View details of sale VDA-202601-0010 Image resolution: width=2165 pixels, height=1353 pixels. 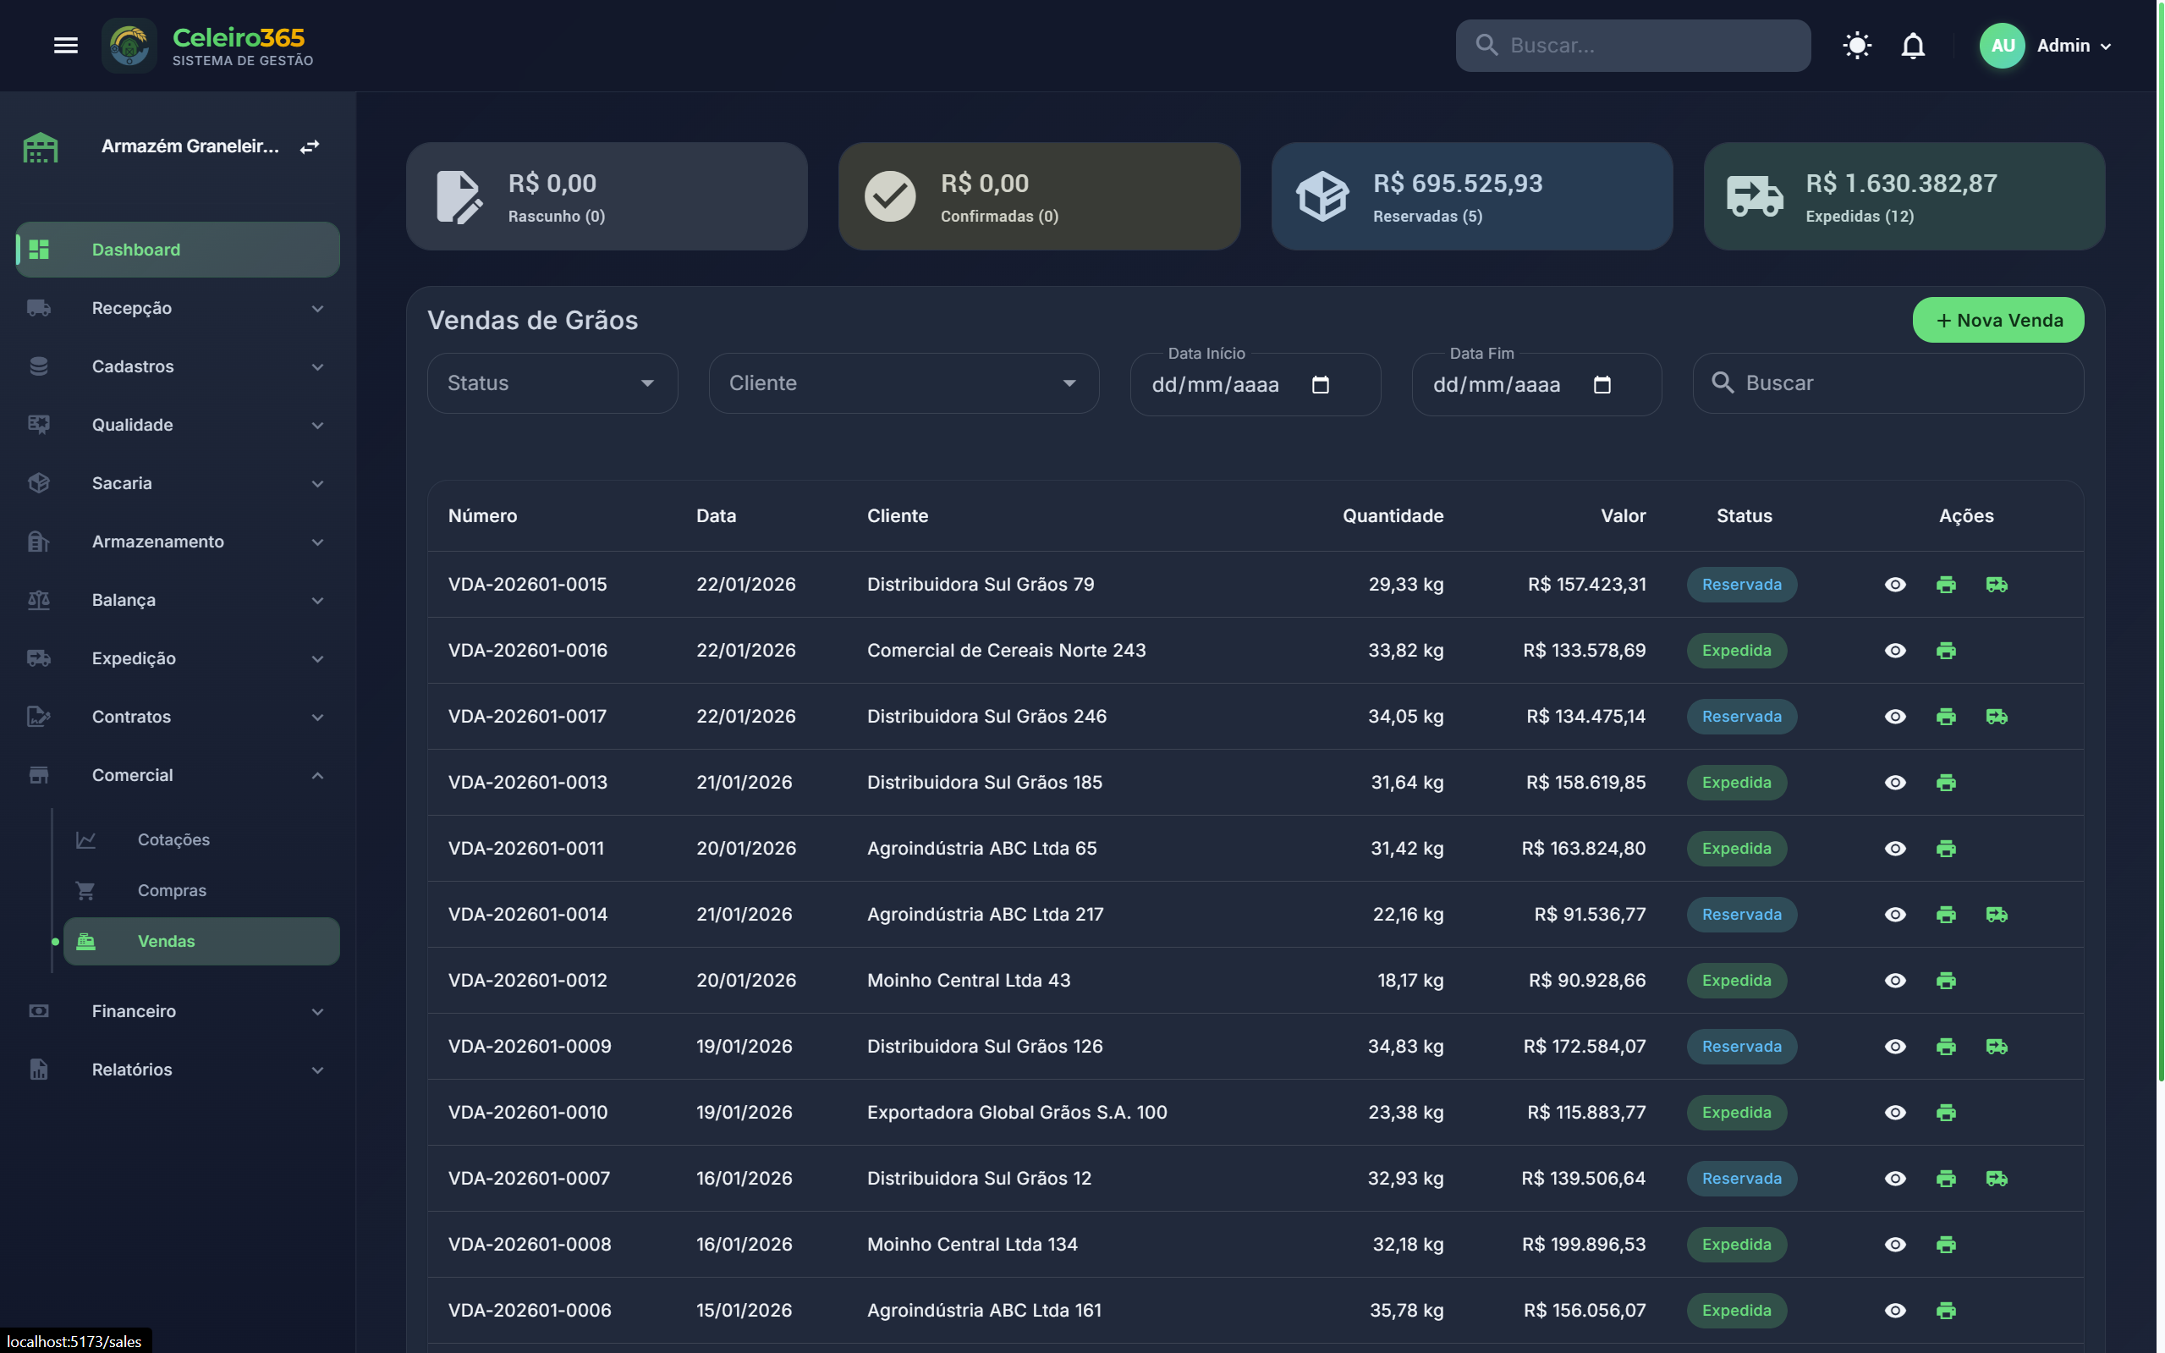tap(1894, 1113)
